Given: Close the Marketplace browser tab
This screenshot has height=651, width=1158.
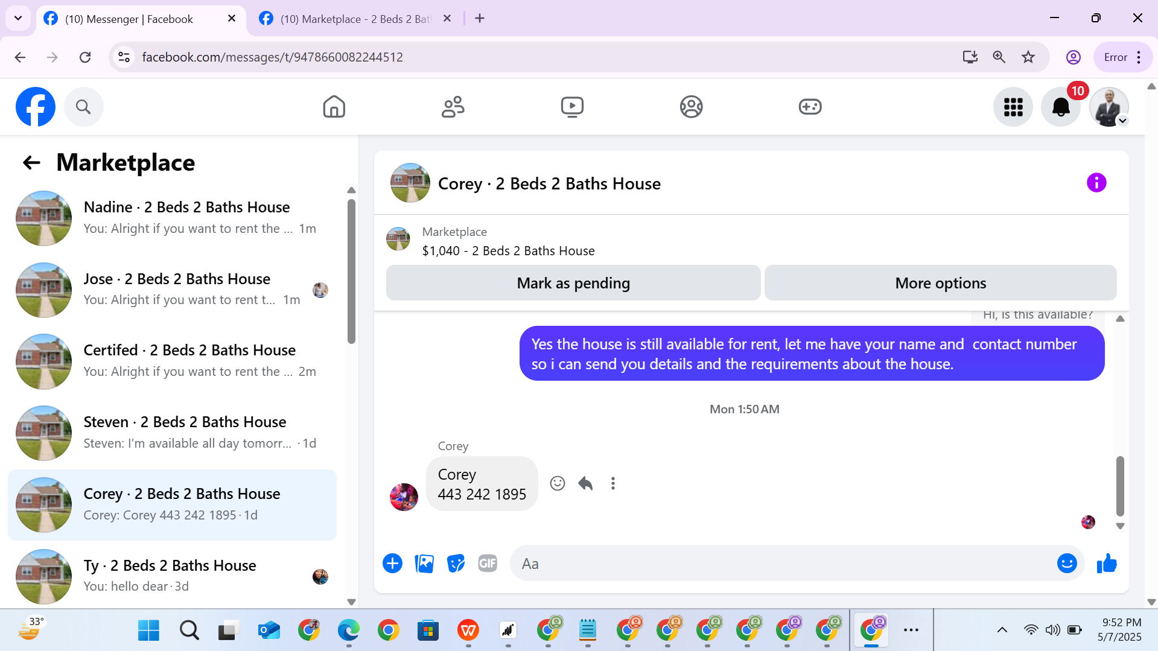Looking at the screenshot, I should (x=447, y=19).
